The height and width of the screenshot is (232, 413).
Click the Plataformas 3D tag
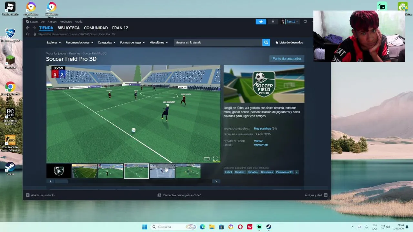pos(284,172)
